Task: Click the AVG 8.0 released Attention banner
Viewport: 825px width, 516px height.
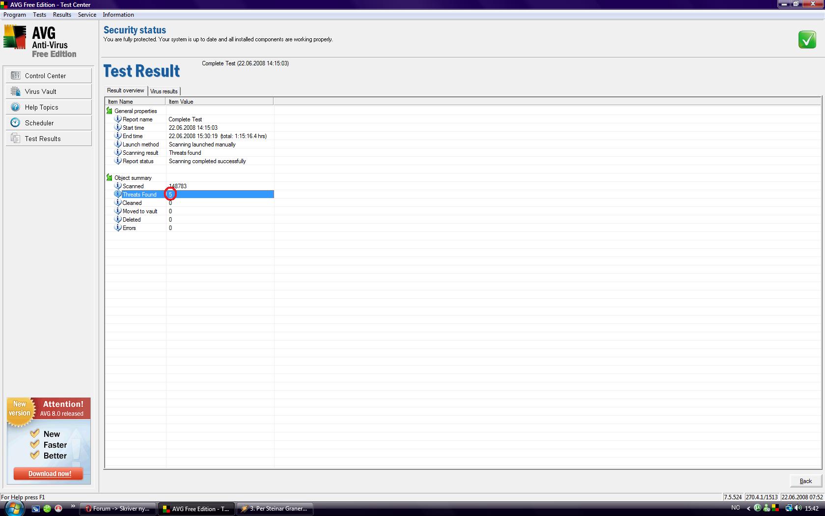Action: coord(49,408)
